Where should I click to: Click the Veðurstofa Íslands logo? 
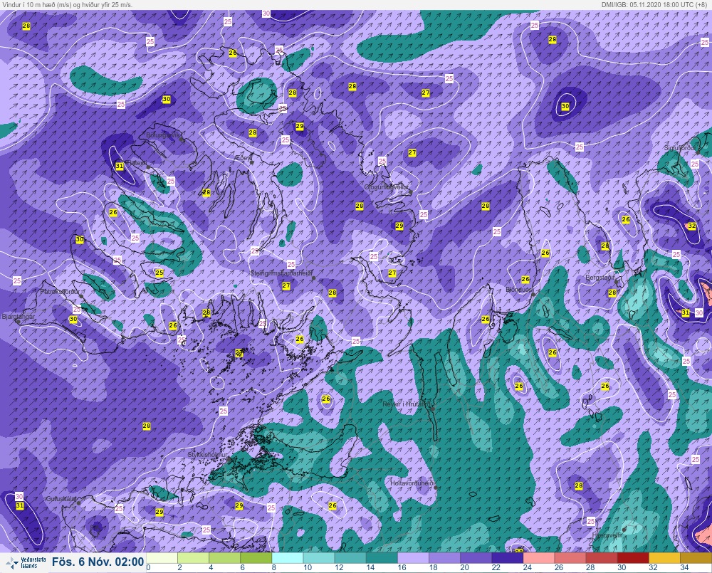click(27, 562)
